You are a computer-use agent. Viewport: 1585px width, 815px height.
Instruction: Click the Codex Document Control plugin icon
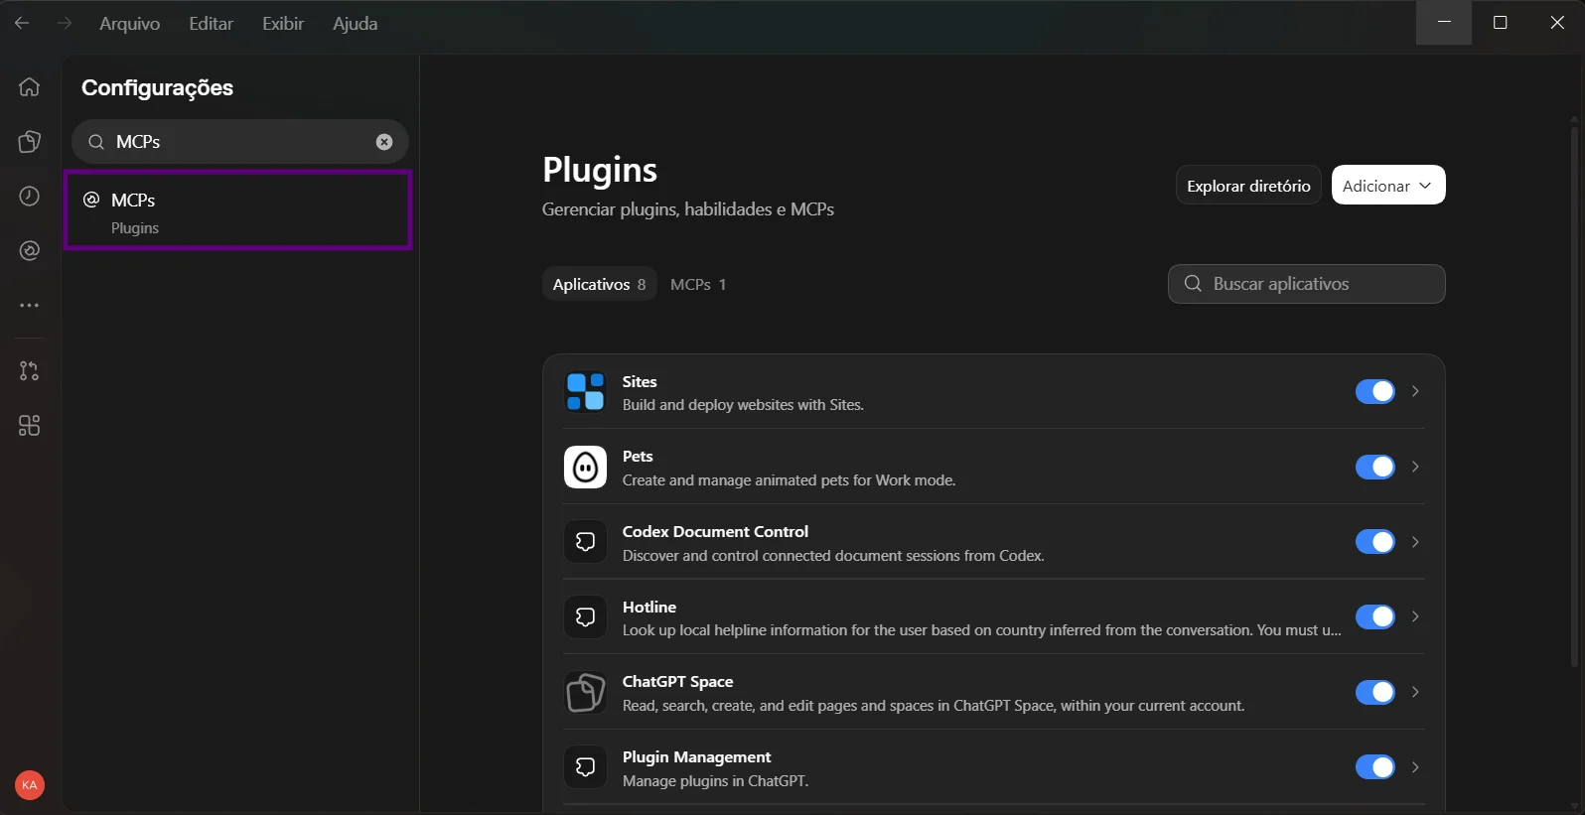[585, 541]
